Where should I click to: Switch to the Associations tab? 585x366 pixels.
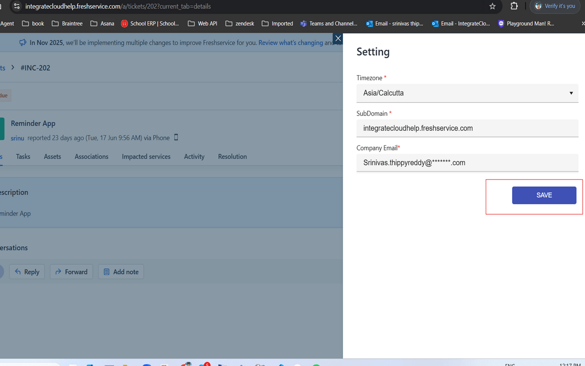pyautogui.click(x=92, y=157)
